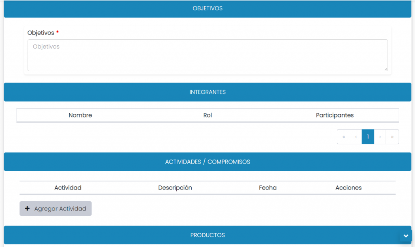Toggle the ACTIVIDADES / COMPROMISOS section header
Image resolution: width=415 pixels, height=247 pixels.
(x=207, y=162)
